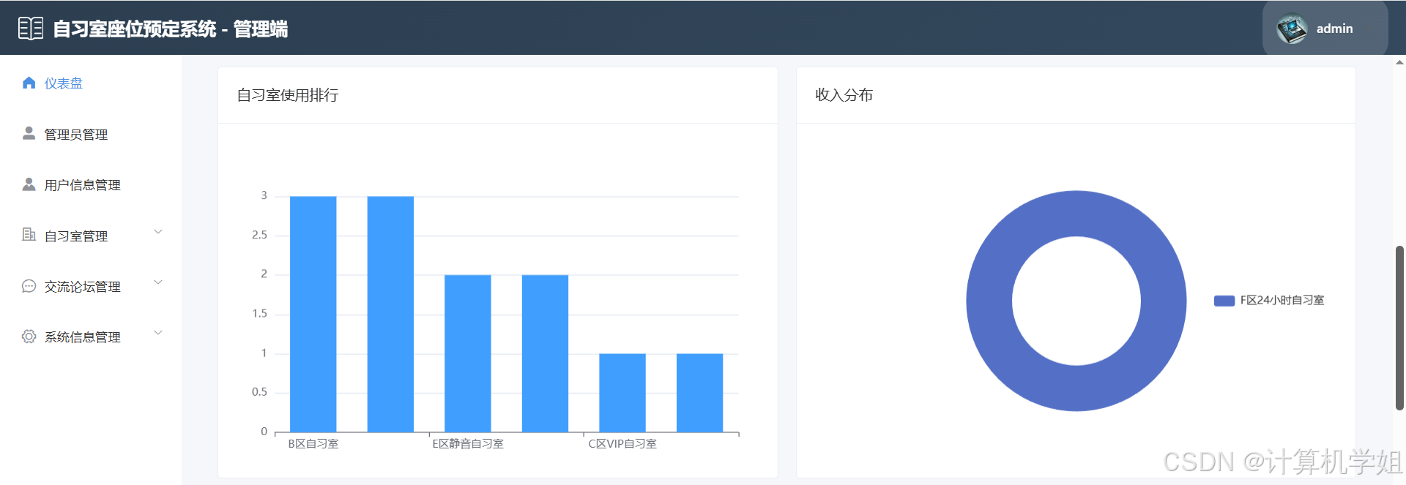Open the 用户信息管理 menu item
This screenshot has height=485, width=1406.
[x=91, y=185]
